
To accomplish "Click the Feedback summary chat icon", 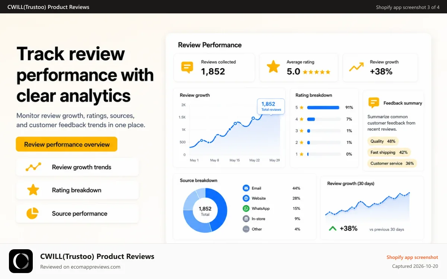I will (x=374, y=103).
